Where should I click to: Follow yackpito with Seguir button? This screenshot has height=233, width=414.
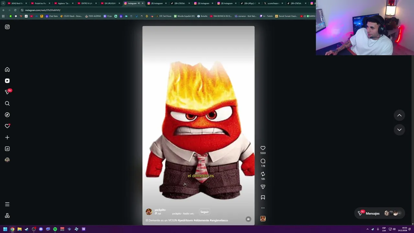click(x=204, y=212)
